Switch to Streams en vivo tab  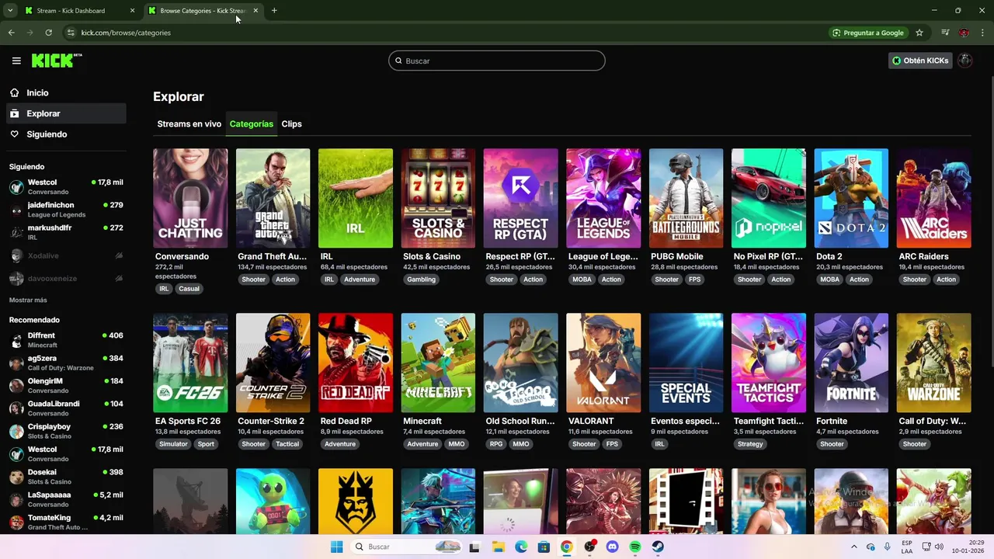(x=189, y=123)
